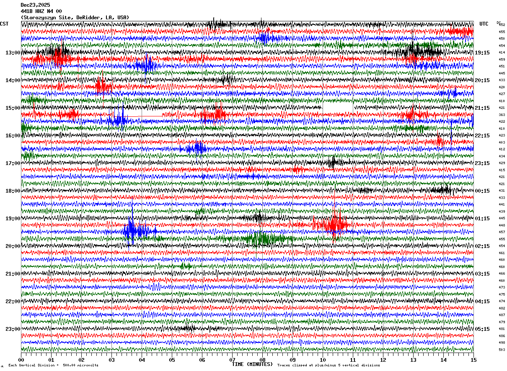507x371 pixels.
Task: Click the 08 minute tick label
Action: click(262, 360)
